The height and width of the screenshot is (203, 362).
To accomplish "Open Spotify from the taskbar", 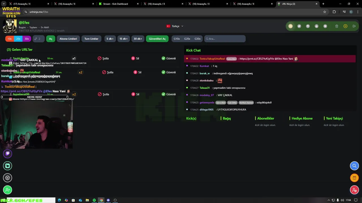I will pyautogui.click(x=94, y=200).
